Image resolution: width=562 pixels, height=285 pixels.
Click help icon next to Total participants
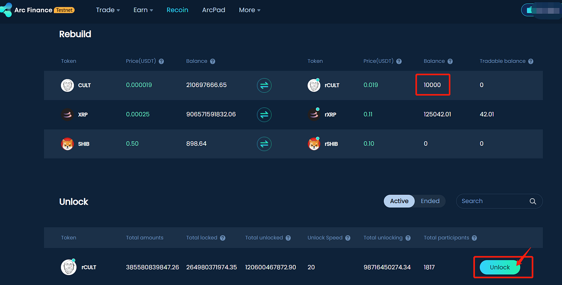click(474, 238)
